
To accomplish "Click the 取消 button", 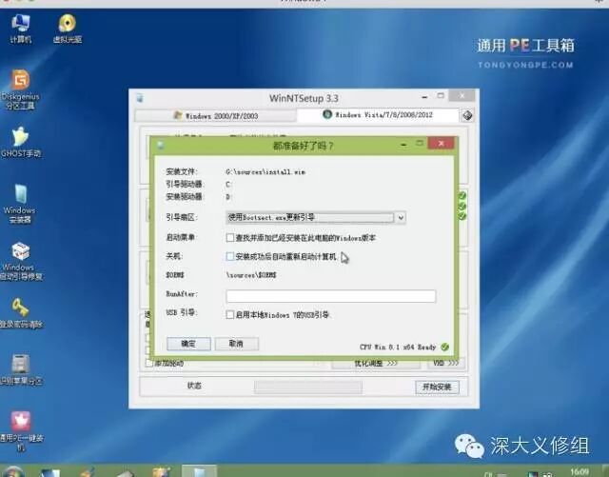I will click(x=237, y=344).
